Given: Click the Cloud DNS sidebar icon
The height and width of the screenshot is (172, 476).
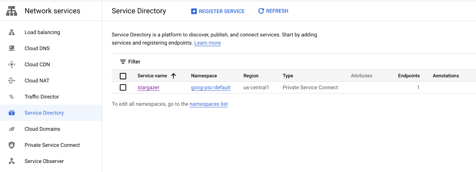Looking at the screenshot, I should coord(12,48).
